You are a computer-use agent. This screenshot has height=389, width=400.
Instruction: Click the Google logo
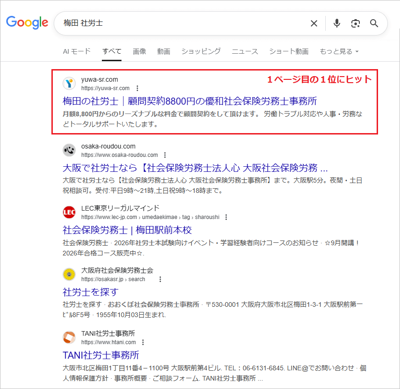click(x=27, y=22)
